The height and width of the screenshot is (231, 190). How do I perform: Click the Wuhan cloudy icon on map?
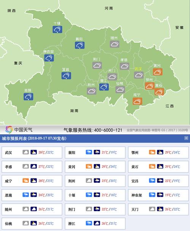pos(139,75)
